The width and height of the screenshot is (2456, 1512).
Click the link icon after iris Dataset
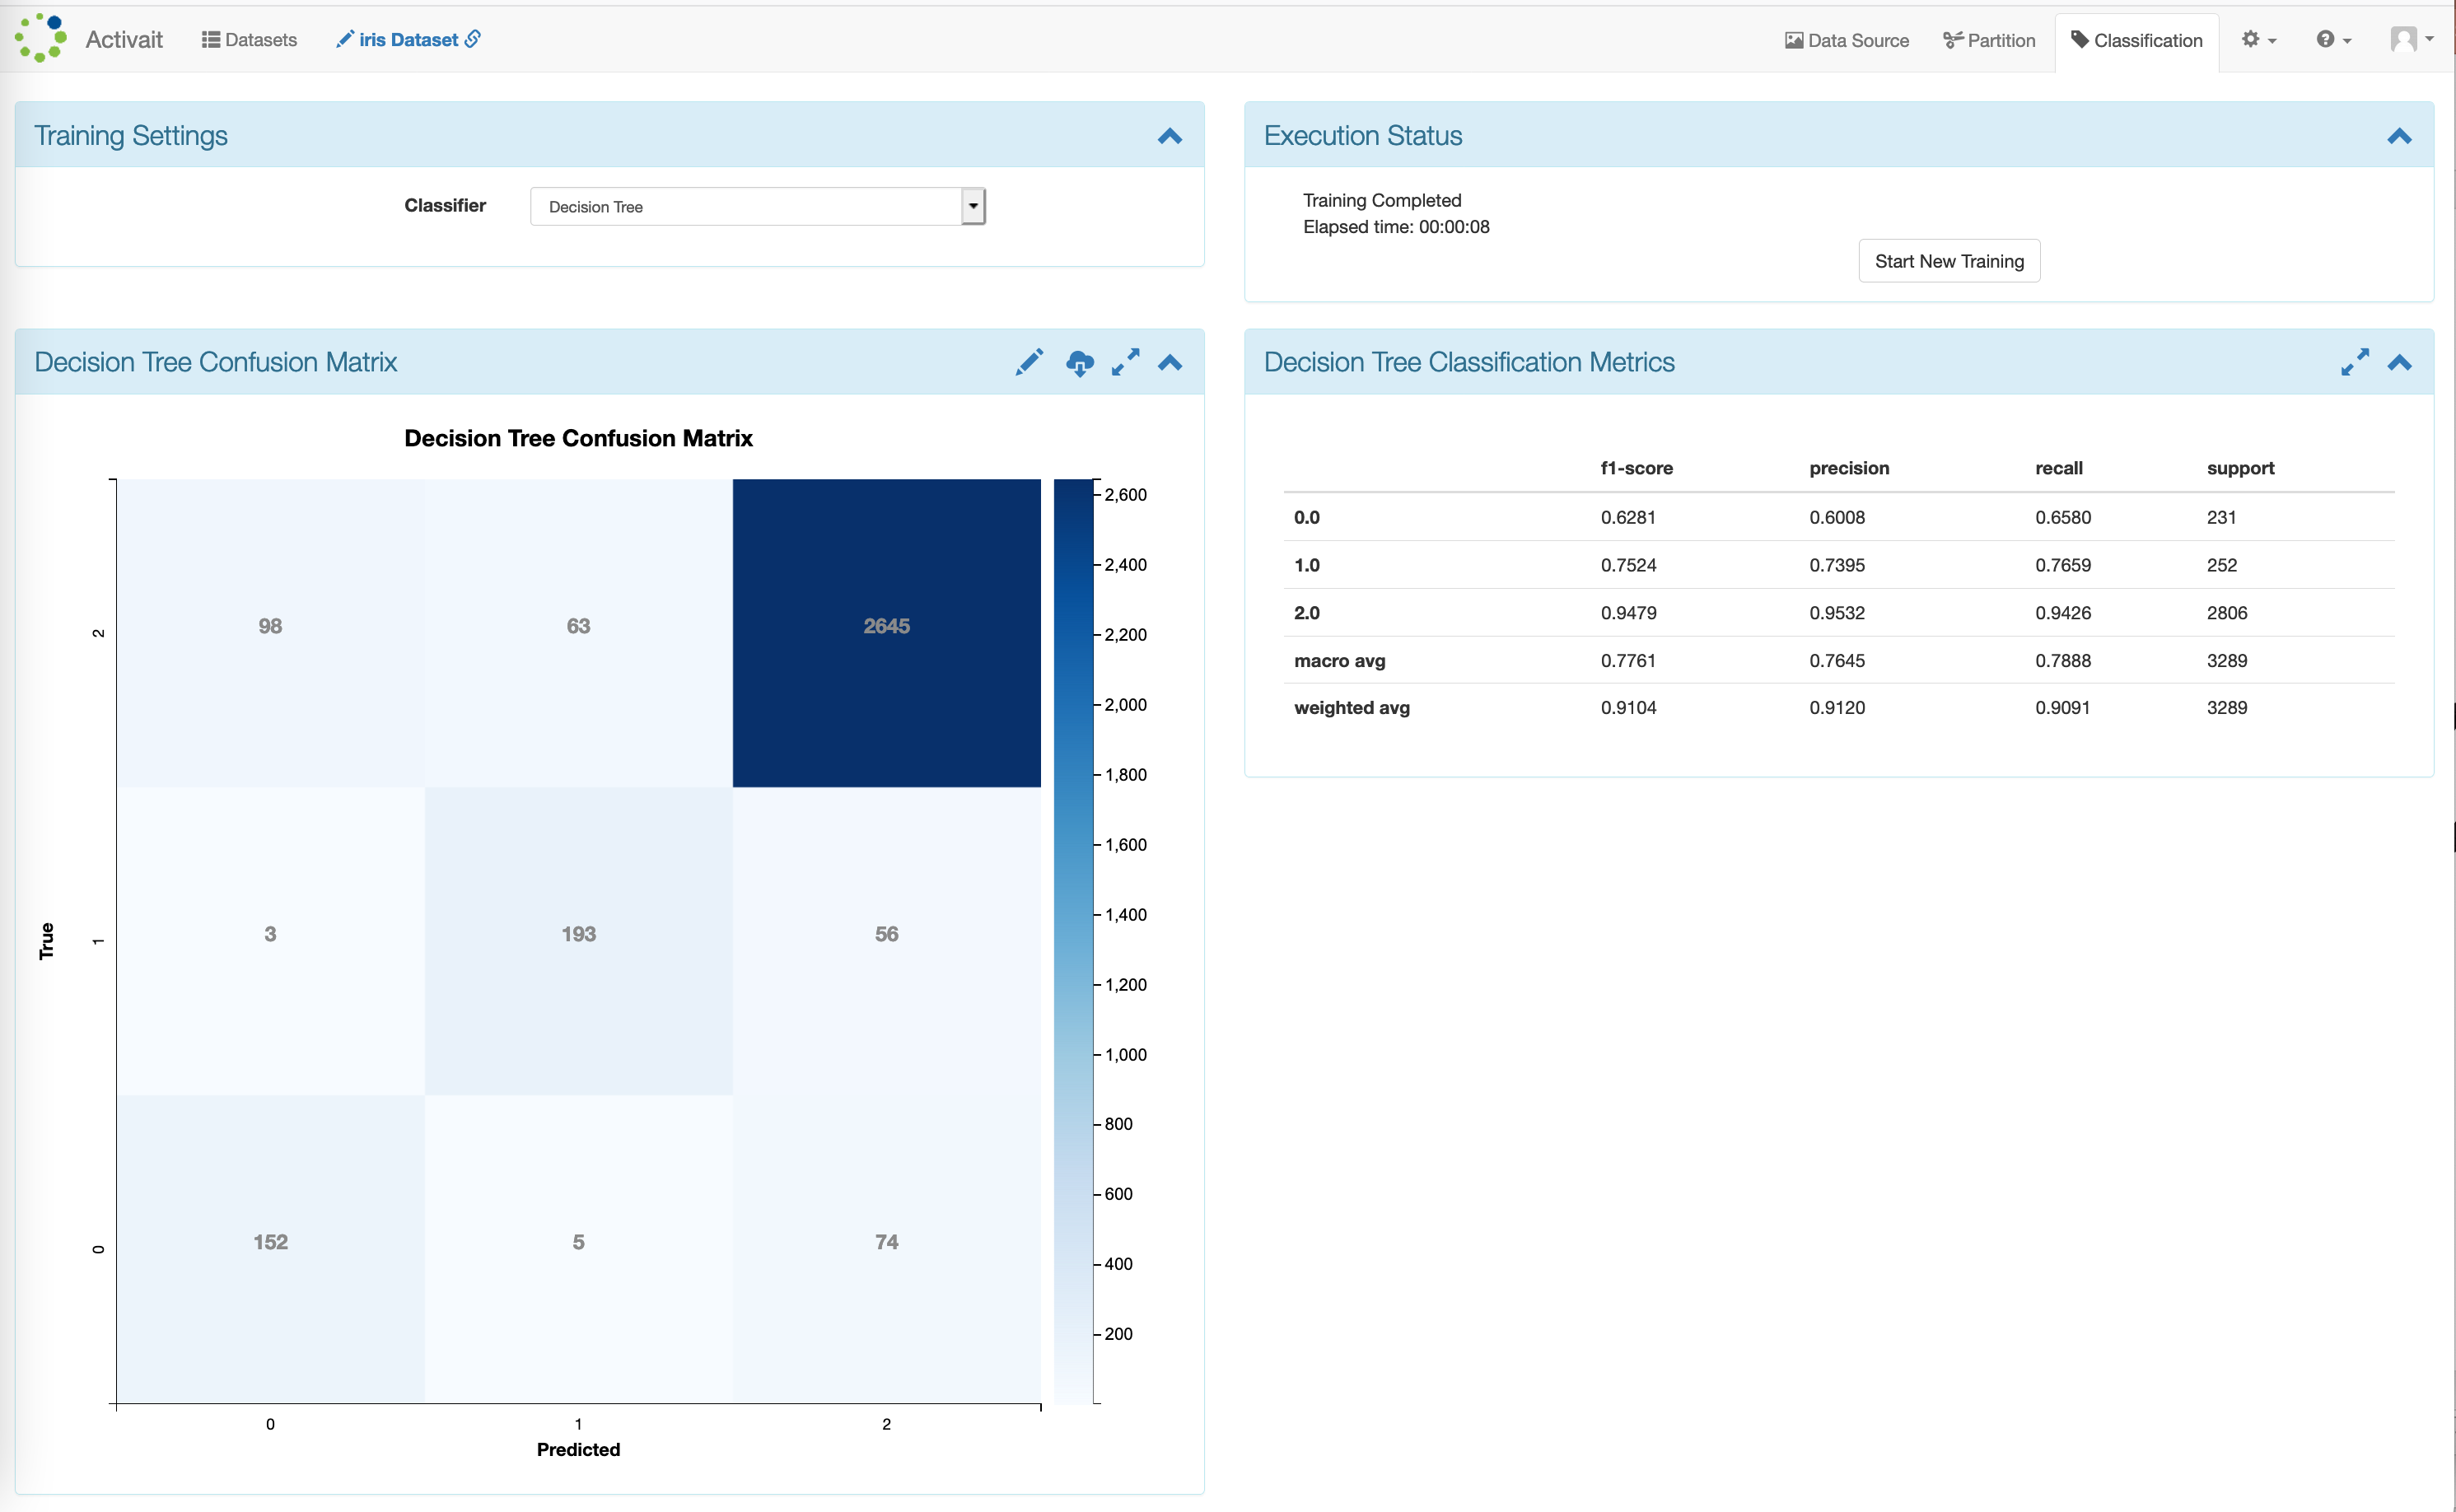pyautogui.click(x=473, y=38)
